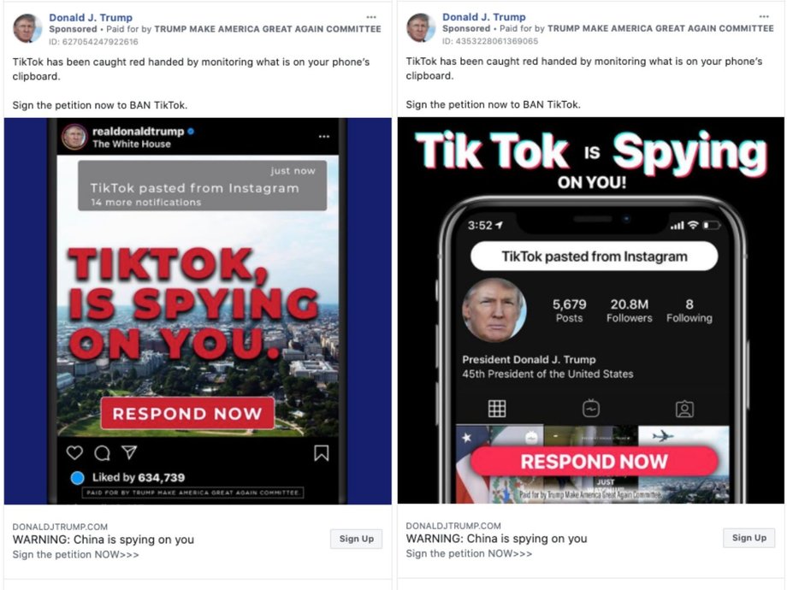Tap the heart like icon in left ad
Viewport: 787px width, 590px height.
click(74, 452)
